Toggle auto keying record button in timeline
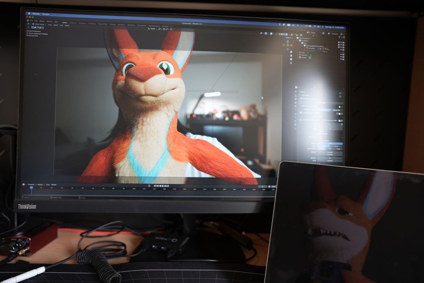 pos(149,186)
